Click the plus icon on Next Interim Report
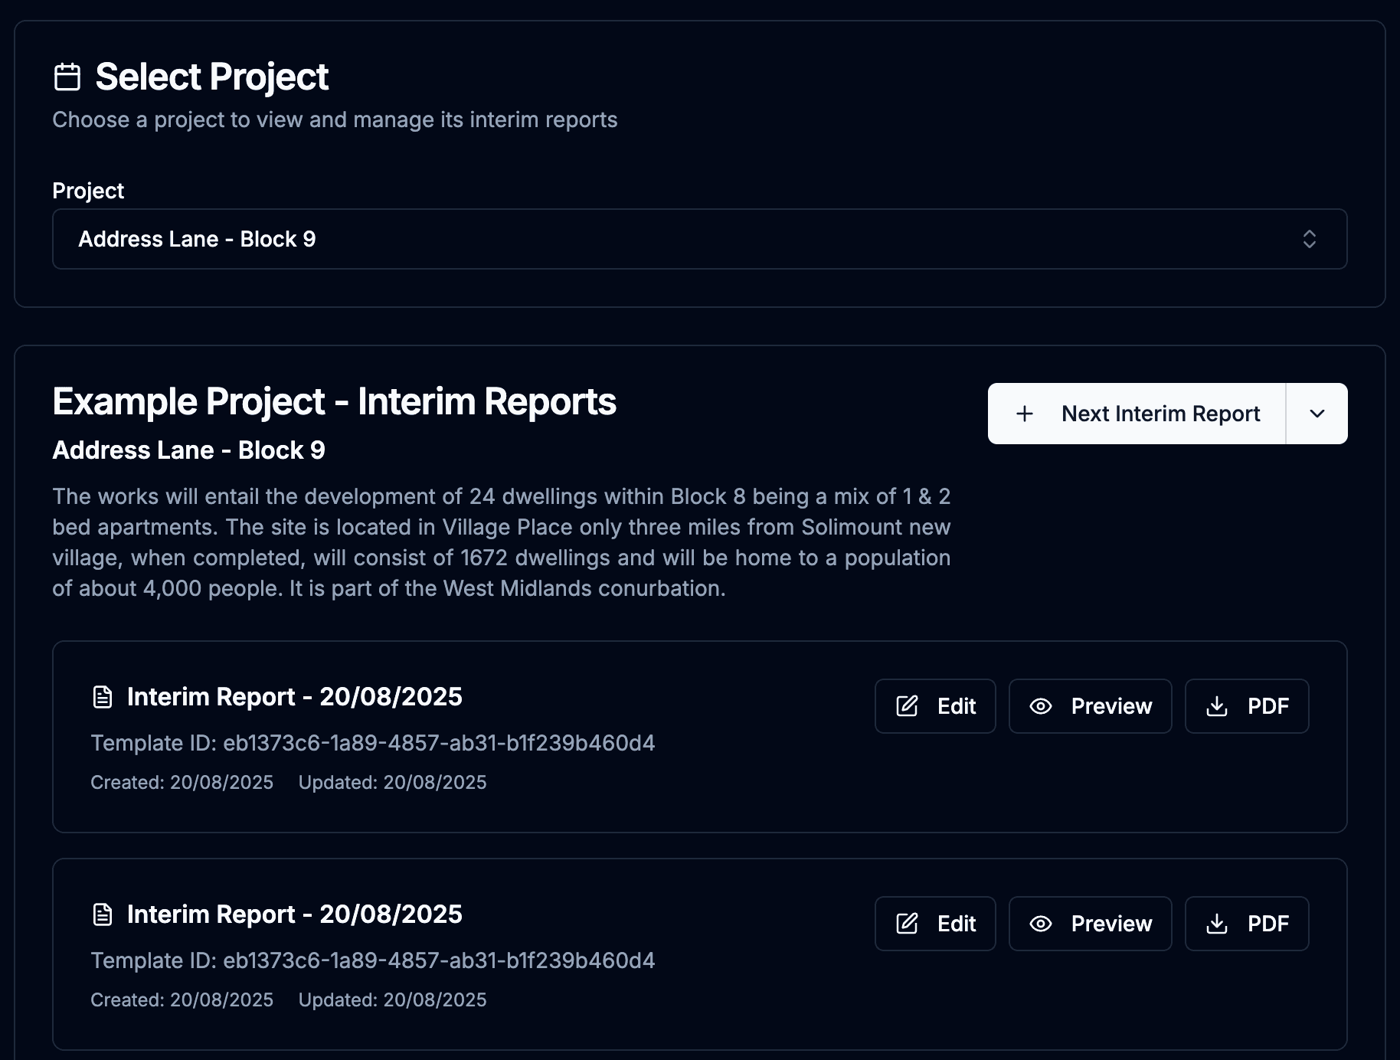 (x=1025, y=414)
